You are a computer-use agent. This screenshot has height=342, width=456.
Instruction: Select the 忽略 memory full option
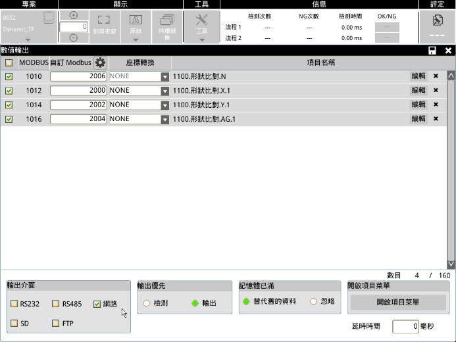pos(313,301)
